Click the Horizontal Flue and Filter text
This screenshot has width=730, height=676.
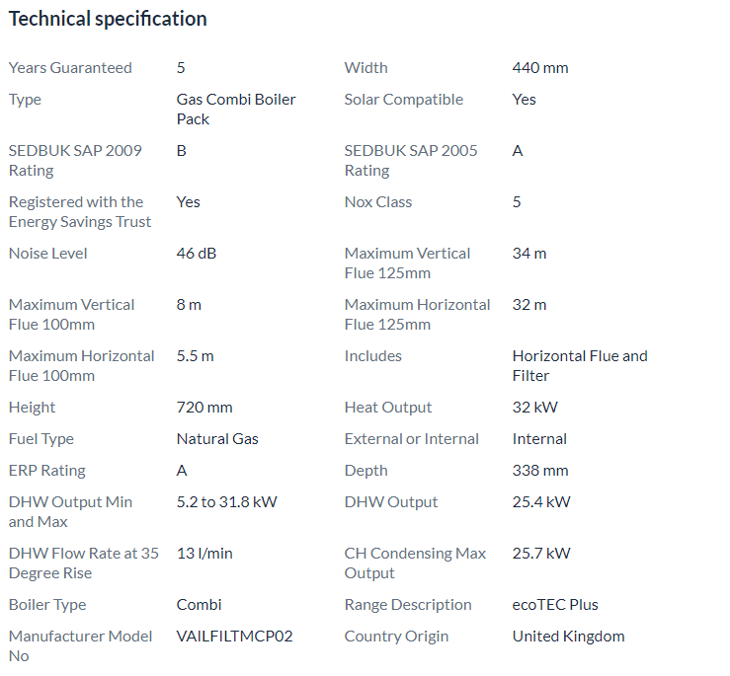[579, 365]
